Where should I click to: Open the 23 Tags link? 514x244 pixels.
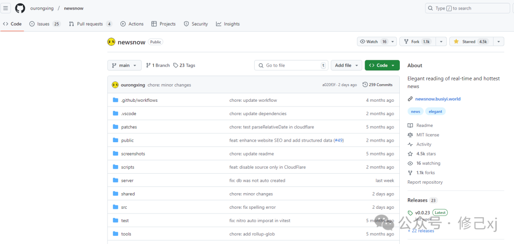click(x=184, y=65)
